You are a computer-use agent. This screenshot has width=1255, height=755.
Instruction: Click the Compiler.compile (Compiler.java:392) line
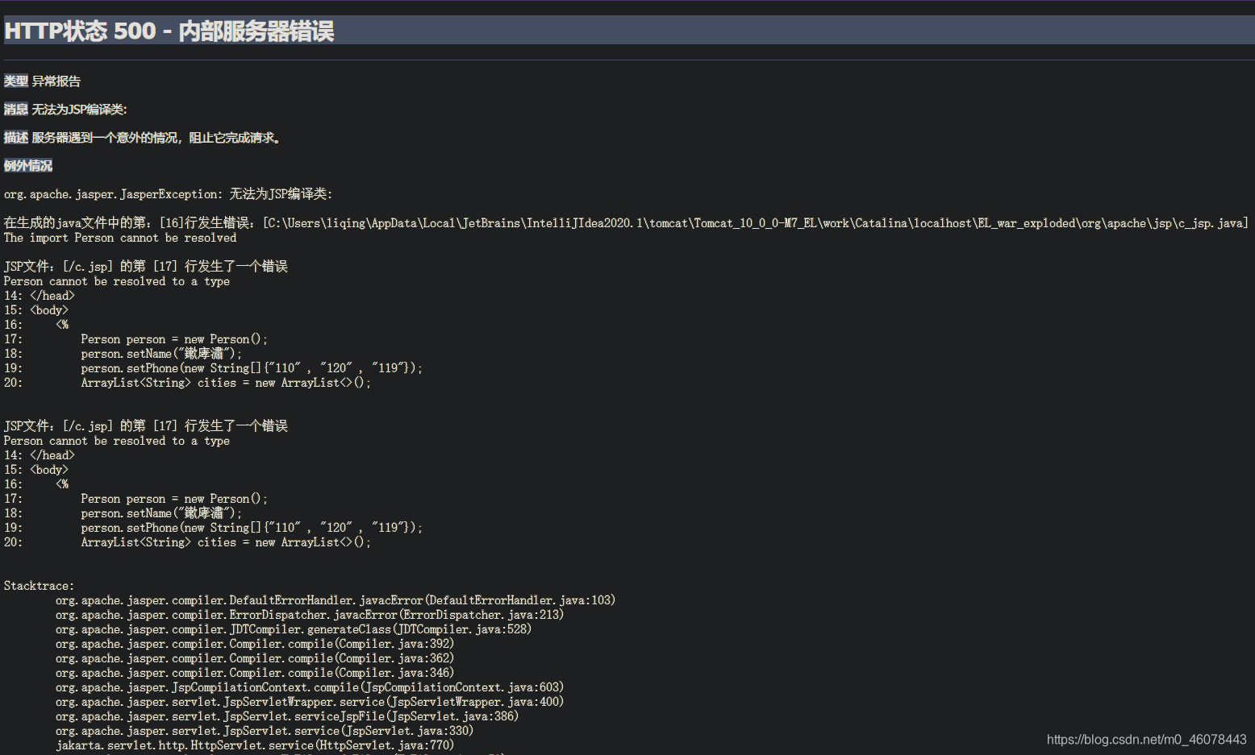(255, 644)
